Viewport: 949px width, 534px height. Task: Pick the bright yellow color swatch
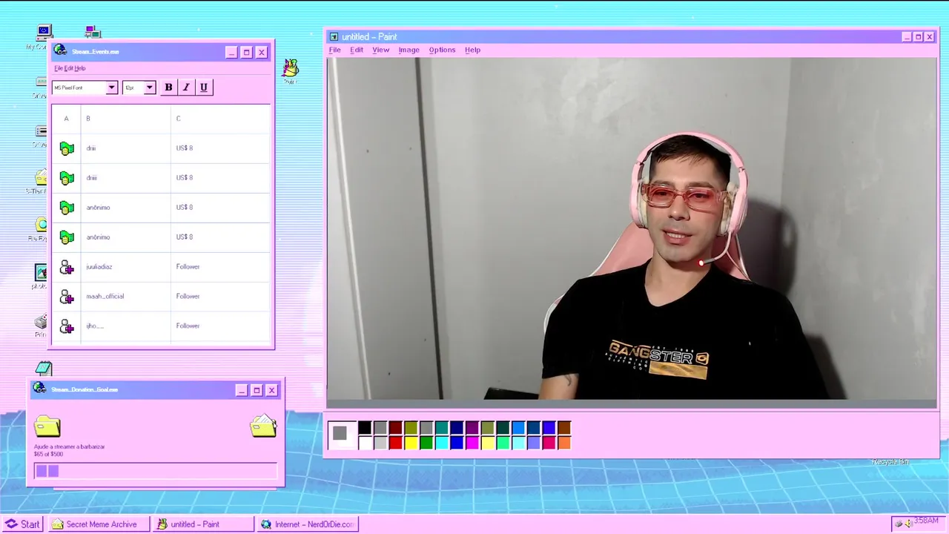[x=411, y=443]
